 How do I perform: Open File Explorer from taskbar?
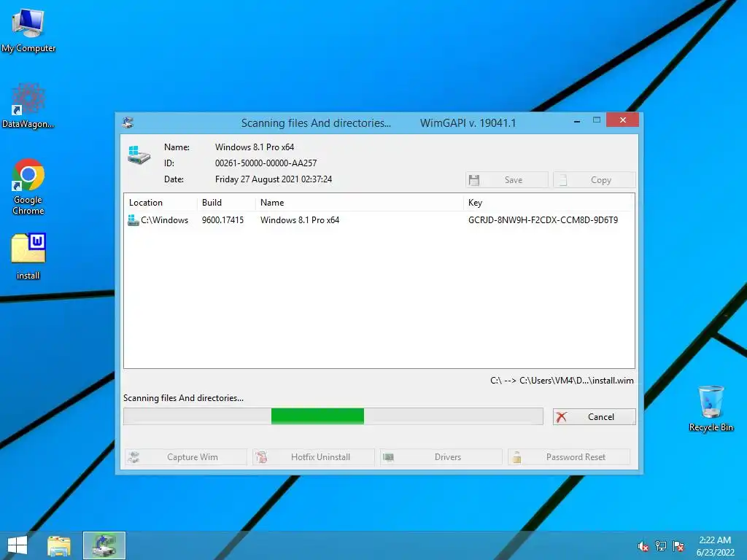click(x=59, y=545)
